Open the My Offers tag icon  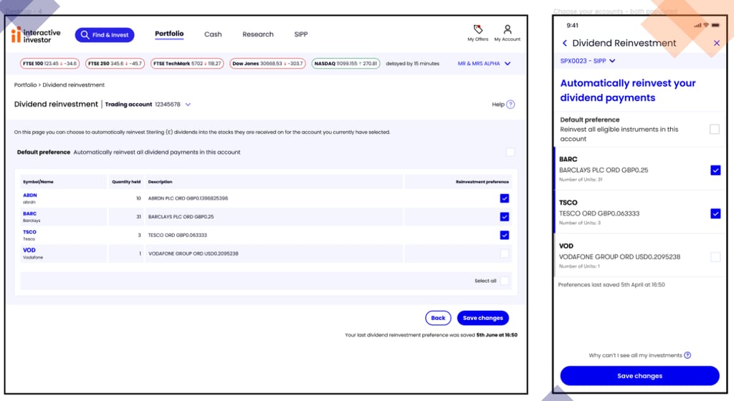(477, 29)
